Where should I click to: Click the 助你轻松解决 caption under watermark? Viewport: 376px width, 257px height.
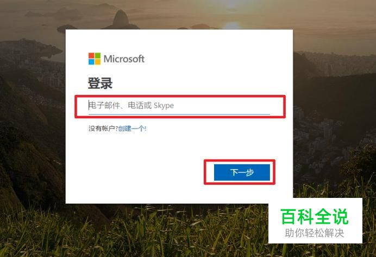pos(315,233)
